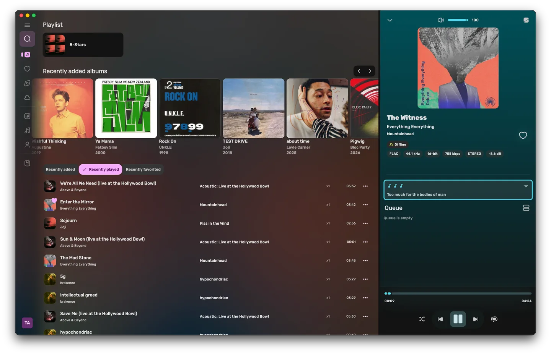Expand the lyrics box chevron
The height and width of the screenshot is (355, 551).
pyautogui.click(x=526, y=186)
